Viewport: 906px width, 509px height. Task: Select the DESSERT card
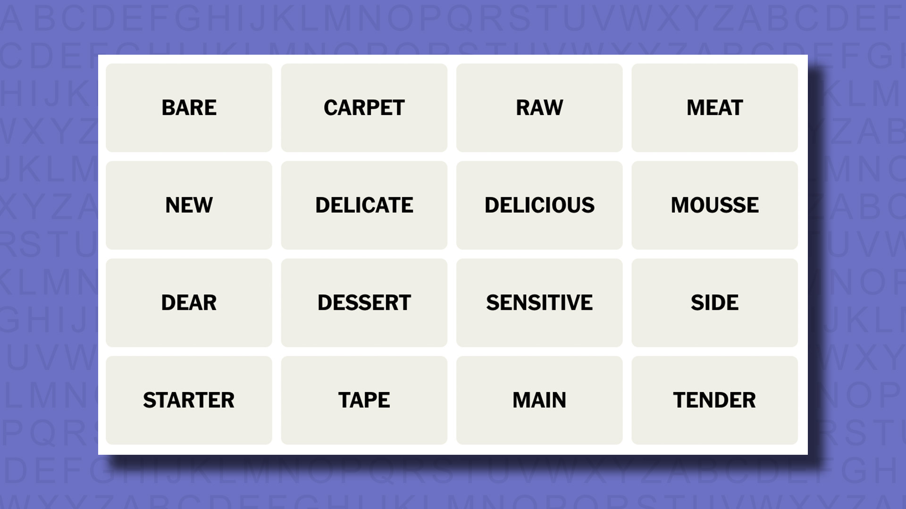point(364,303)
